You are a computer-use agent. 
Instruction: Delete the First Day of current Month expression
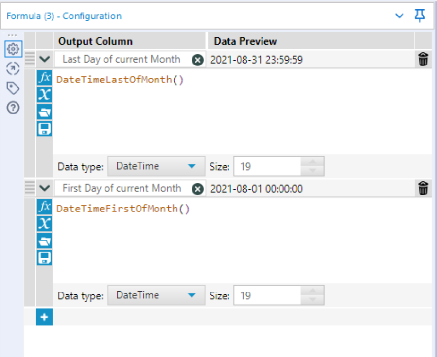(x=423, y=189)
